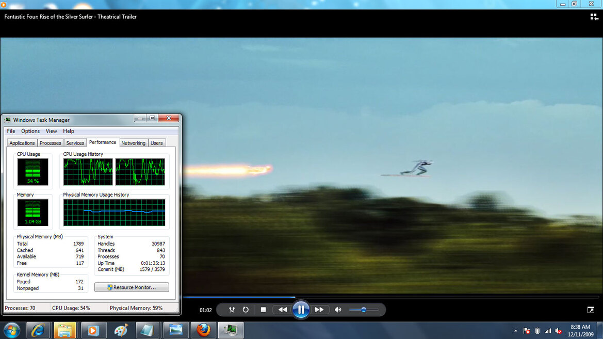Click the Memory 1.04 GB gauge

coord(32,213)
